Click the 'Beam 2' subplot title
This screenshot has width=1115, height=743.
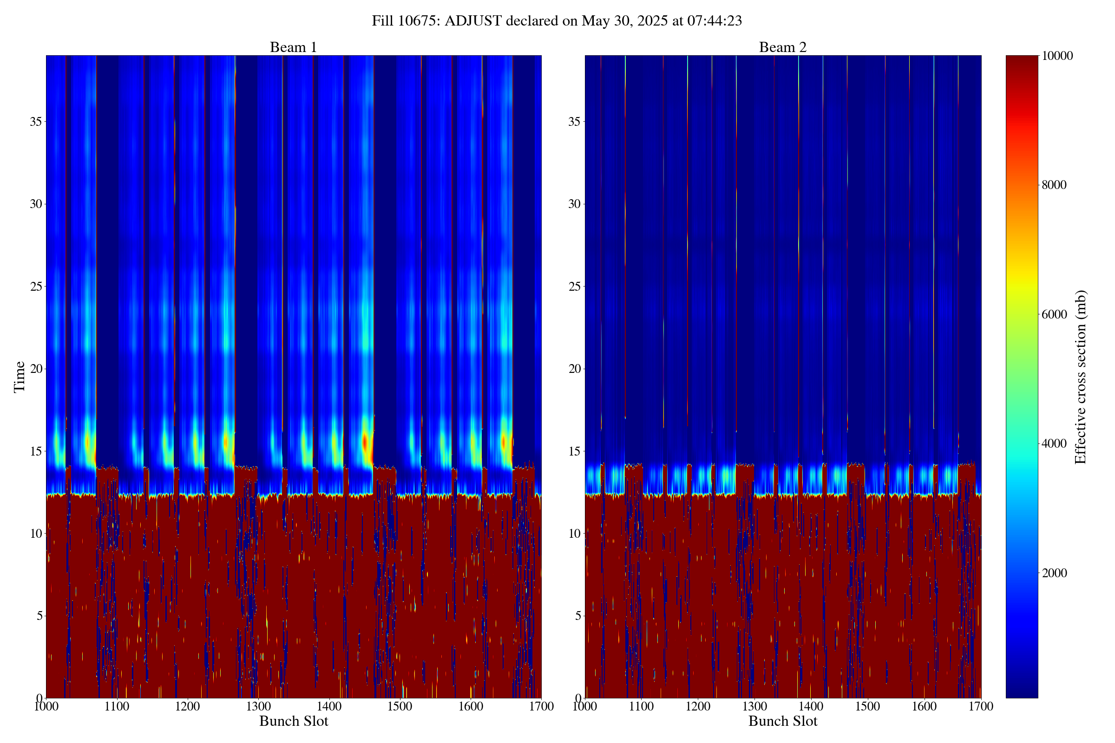click(783, 47)
